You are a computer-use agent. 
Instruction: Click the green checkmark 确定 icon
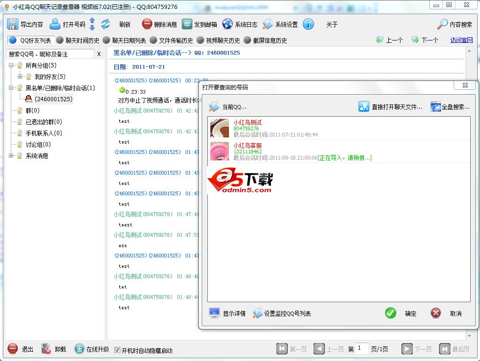click(x=391, y=313)
